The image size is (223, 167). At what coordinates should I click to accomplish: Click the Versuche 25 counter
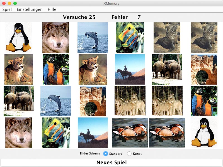tap(79, 17)
